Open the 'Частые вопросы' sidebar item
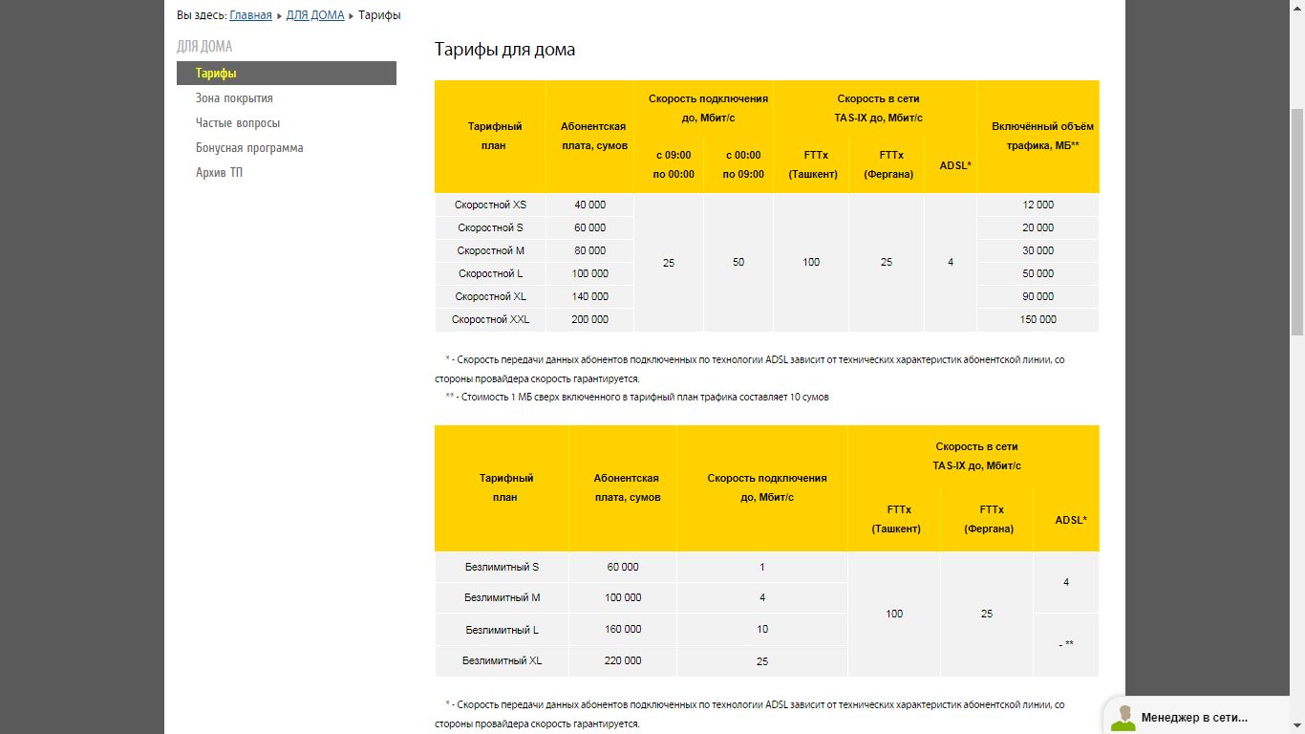This screenshot has width=1305, height=734. click(238, 123)
